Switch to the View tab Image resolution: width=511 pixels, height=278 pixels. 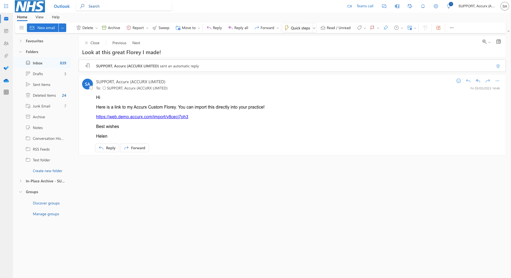pyautogui.click(x=39, y=17)
